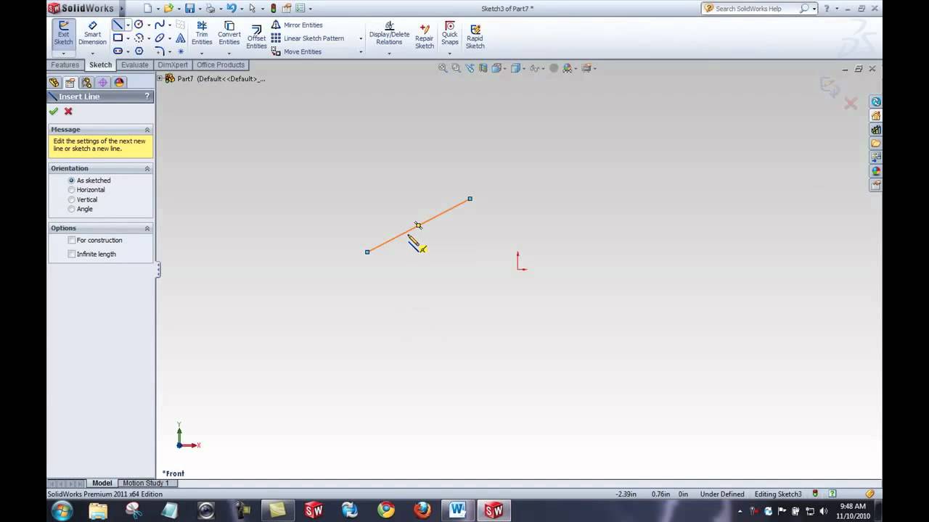Switch to the Evaluate tab
Image resolution: width=929 pixels, height=522 pixels.
tap(134, 65)
